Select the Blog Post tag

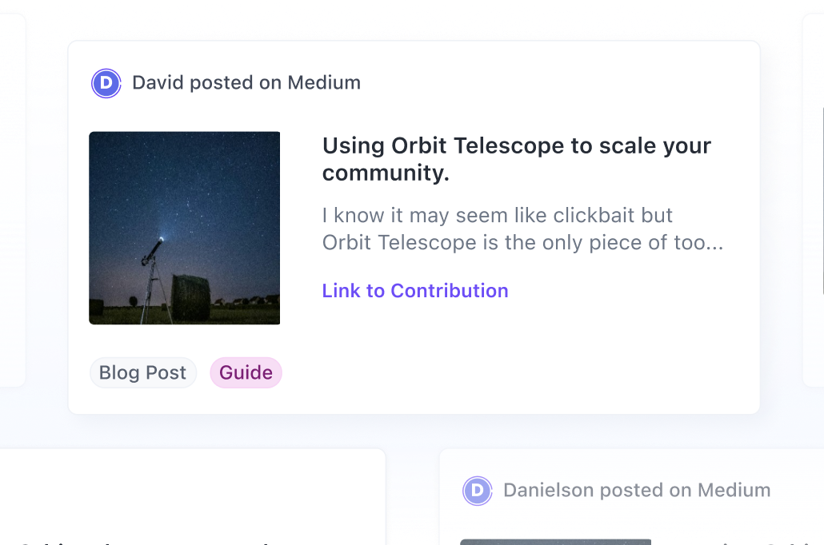click(x=142, y=372)
